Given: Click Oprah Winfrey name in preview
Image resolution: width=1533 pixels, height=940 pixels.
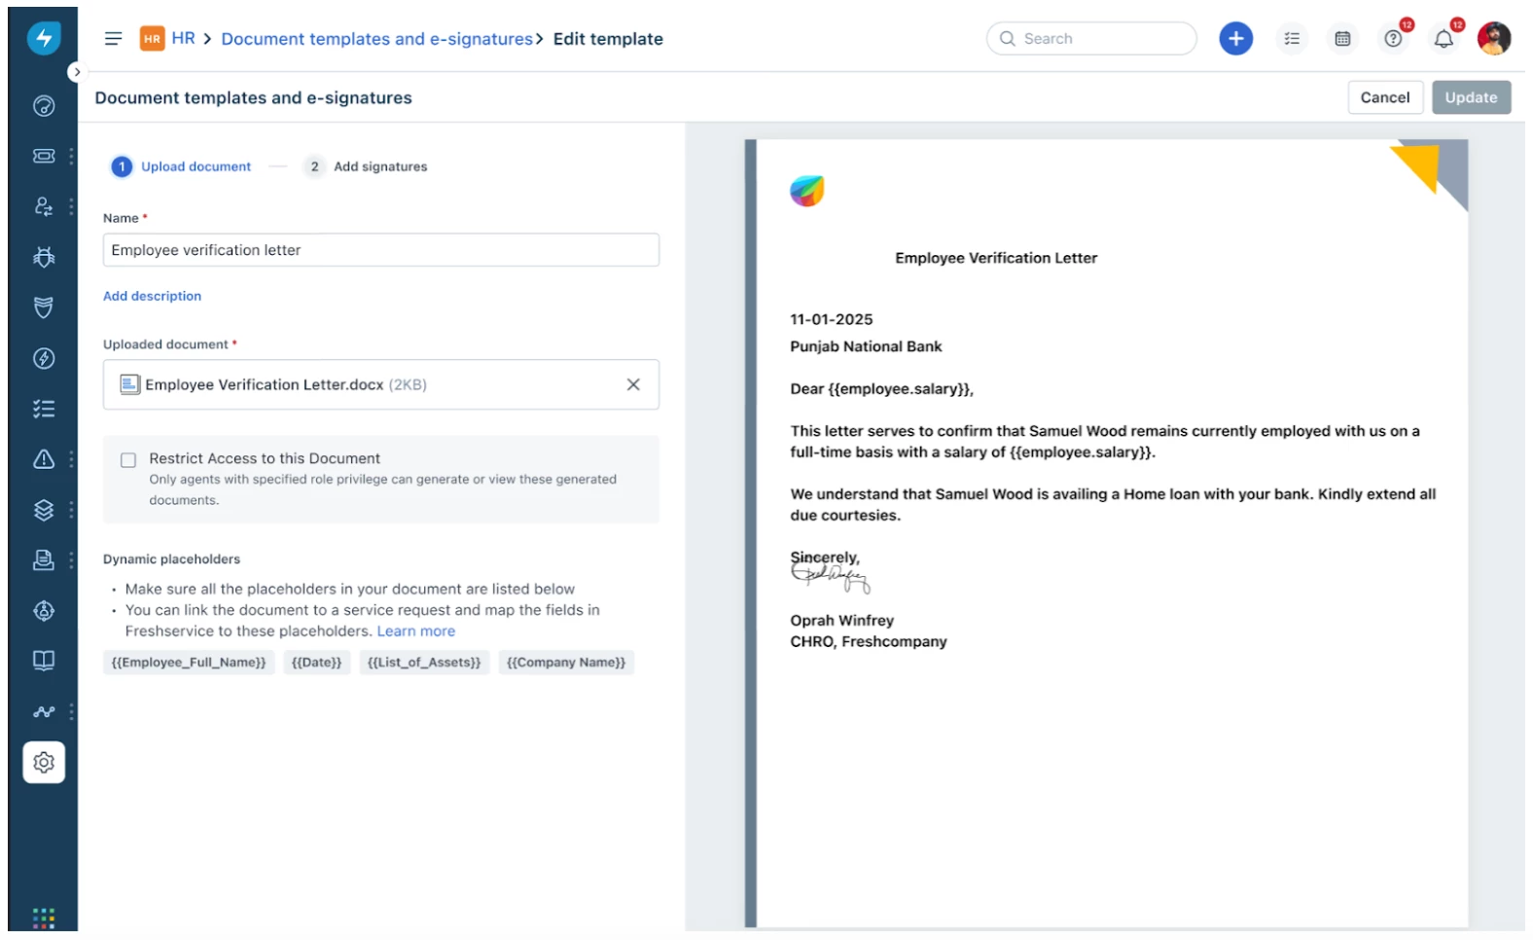Looking at the screenshot, I should click(842, 621).
